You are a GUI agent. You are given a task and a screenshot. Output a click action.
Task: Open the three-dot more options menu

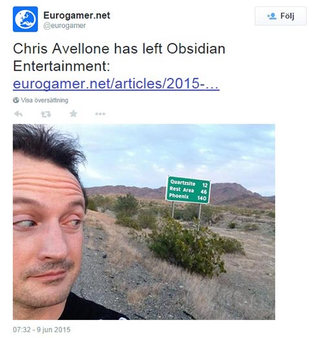pos(100,114)
